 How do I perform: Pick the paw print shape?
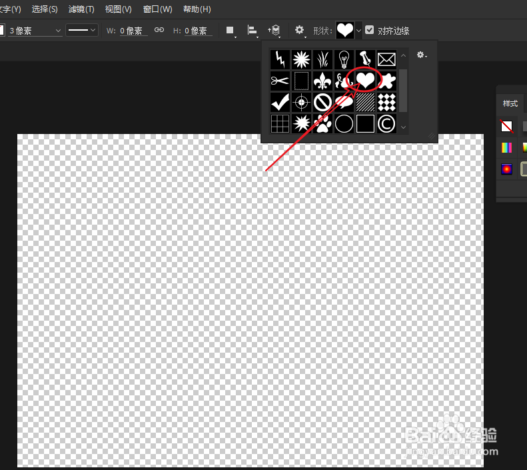click(322, 124)
